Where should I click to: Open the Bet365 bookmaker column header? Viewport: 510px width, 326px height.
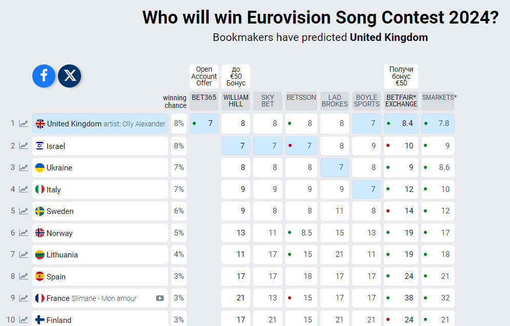tap(204, 101)
